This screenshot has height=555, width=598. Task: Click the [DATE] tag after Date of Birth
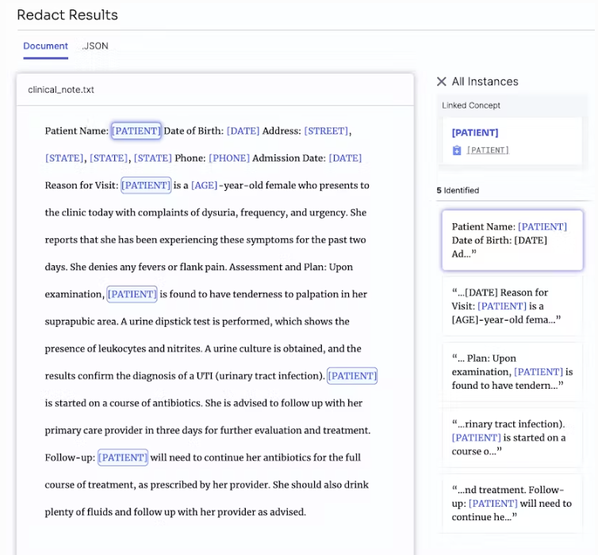pyautogui.click(x=243, y=131)
